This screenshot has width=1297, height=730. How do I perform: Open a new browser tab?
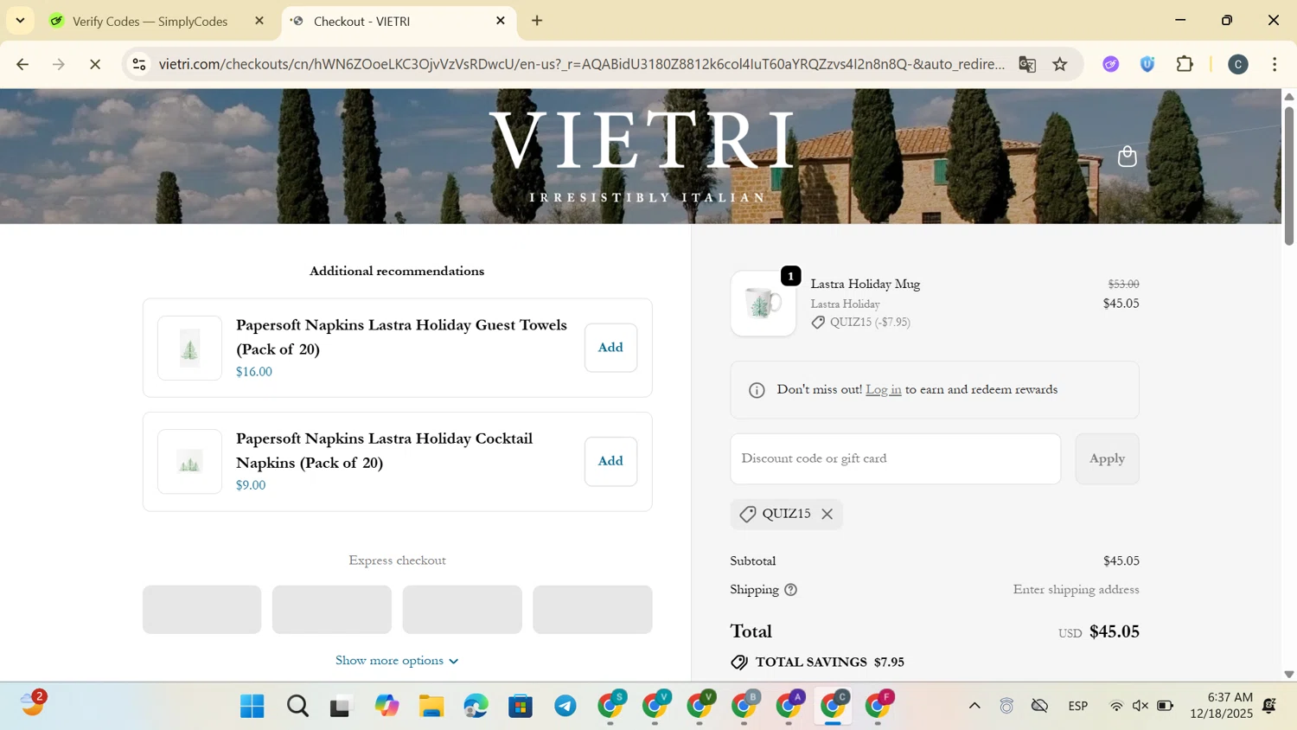click(537, 21)
